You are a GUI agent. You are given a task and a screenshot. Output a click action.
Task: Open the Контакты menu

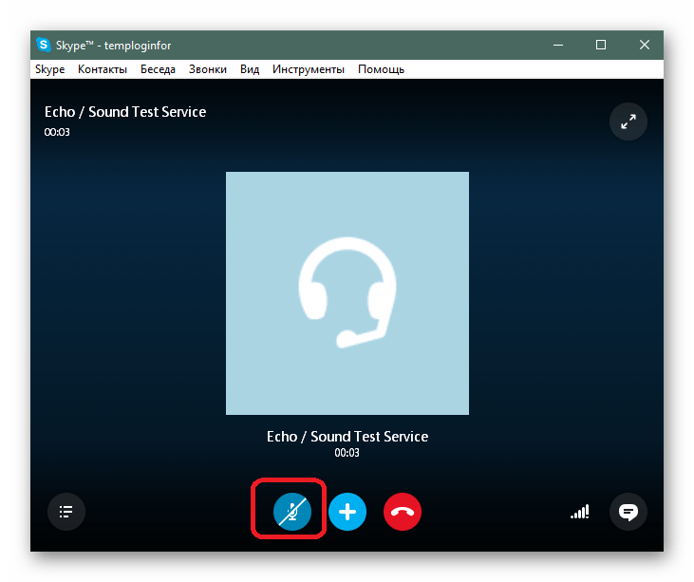pos(103,69)
